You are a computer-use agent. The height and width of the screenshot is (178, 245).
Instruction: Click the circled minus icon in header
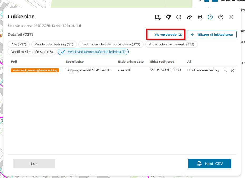click(x=179, y=17)
